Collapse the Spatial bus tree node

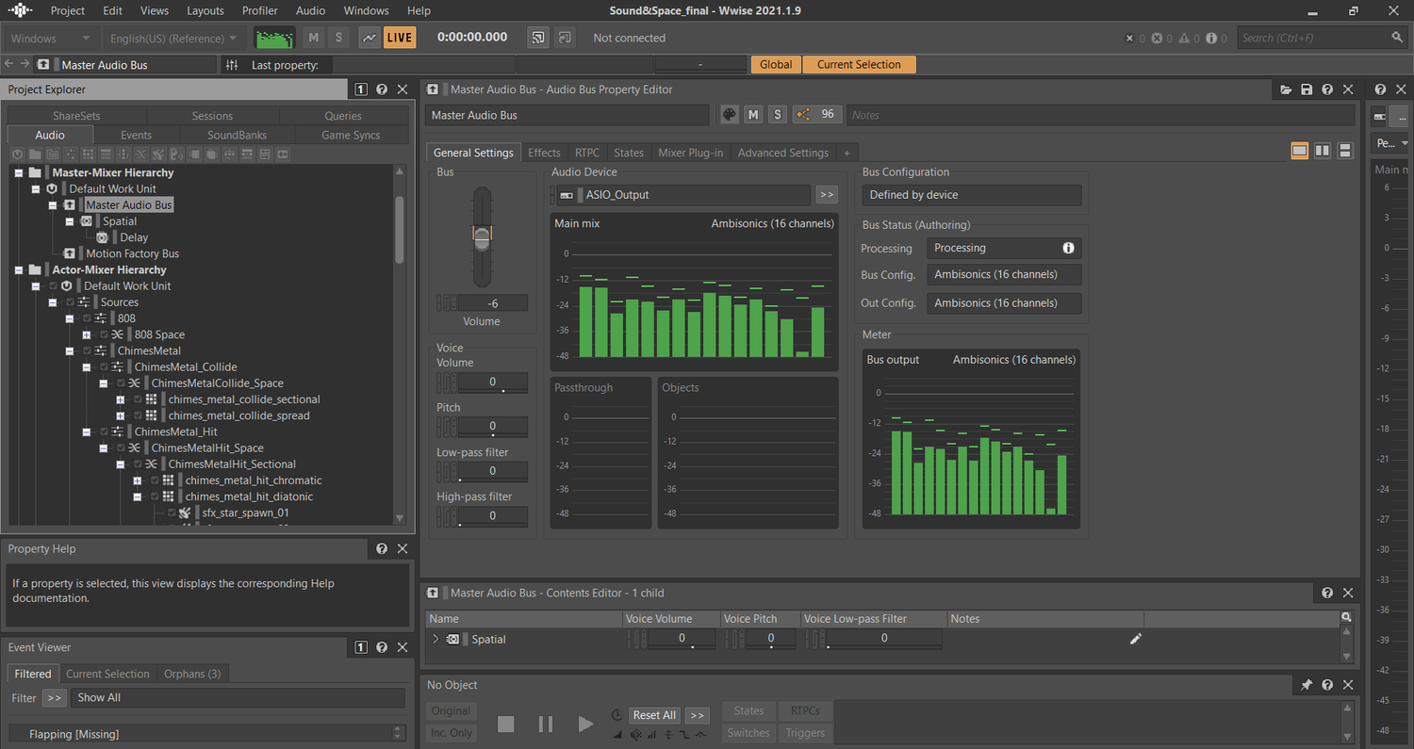pyautogui.click(x=69, y=221)
